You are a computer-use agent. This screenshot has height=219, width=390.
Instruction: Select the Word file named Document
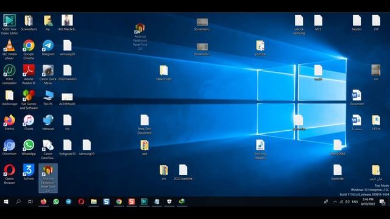coord(356,97)
